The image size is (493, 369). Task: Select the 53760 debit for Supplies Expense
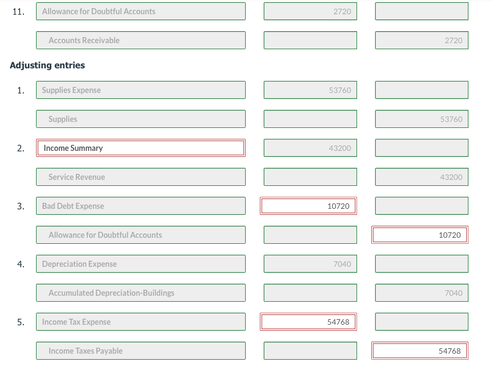(310, 90)
